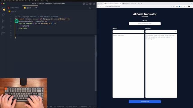The width and height of the screenshot is (193, 108).
Task: Bookmark this page with the star icon
Action: (x=174, y=6)
